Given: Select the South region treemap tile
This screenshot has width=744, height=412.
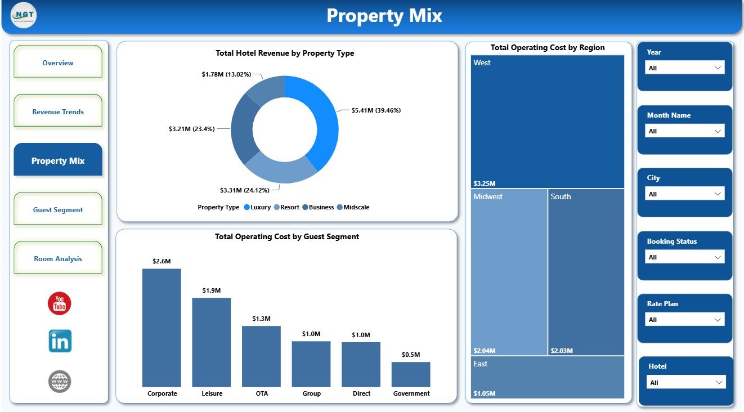Looking at the screenshot, I should (x=586, y=272).
